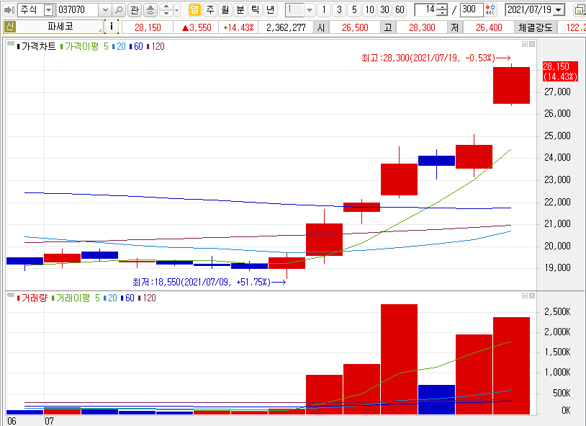
Task: Click the stacked-layers icon next to 관
Action: point(150,10)
